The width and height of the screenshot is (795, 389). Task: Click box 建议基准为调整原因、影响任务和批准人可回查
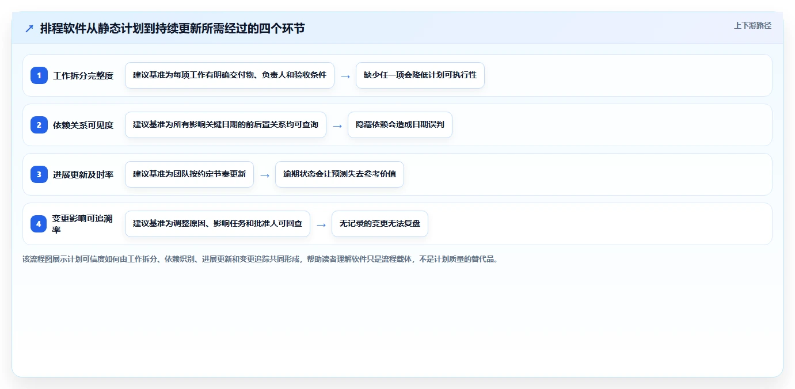[x=218, y=224]
